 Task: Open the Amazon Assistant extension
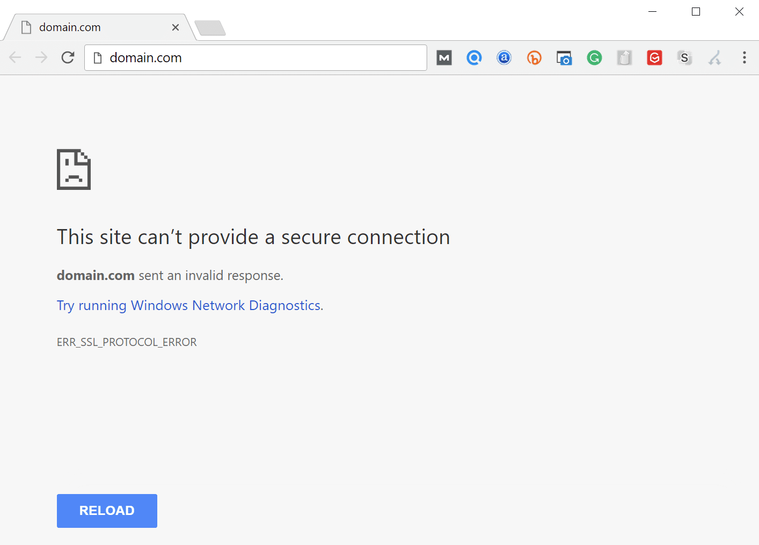[x=504, y=57]
